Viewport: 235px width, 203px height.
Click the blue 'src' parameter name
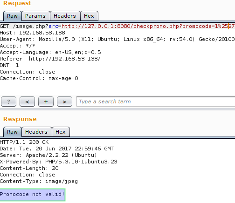(53, 26)
